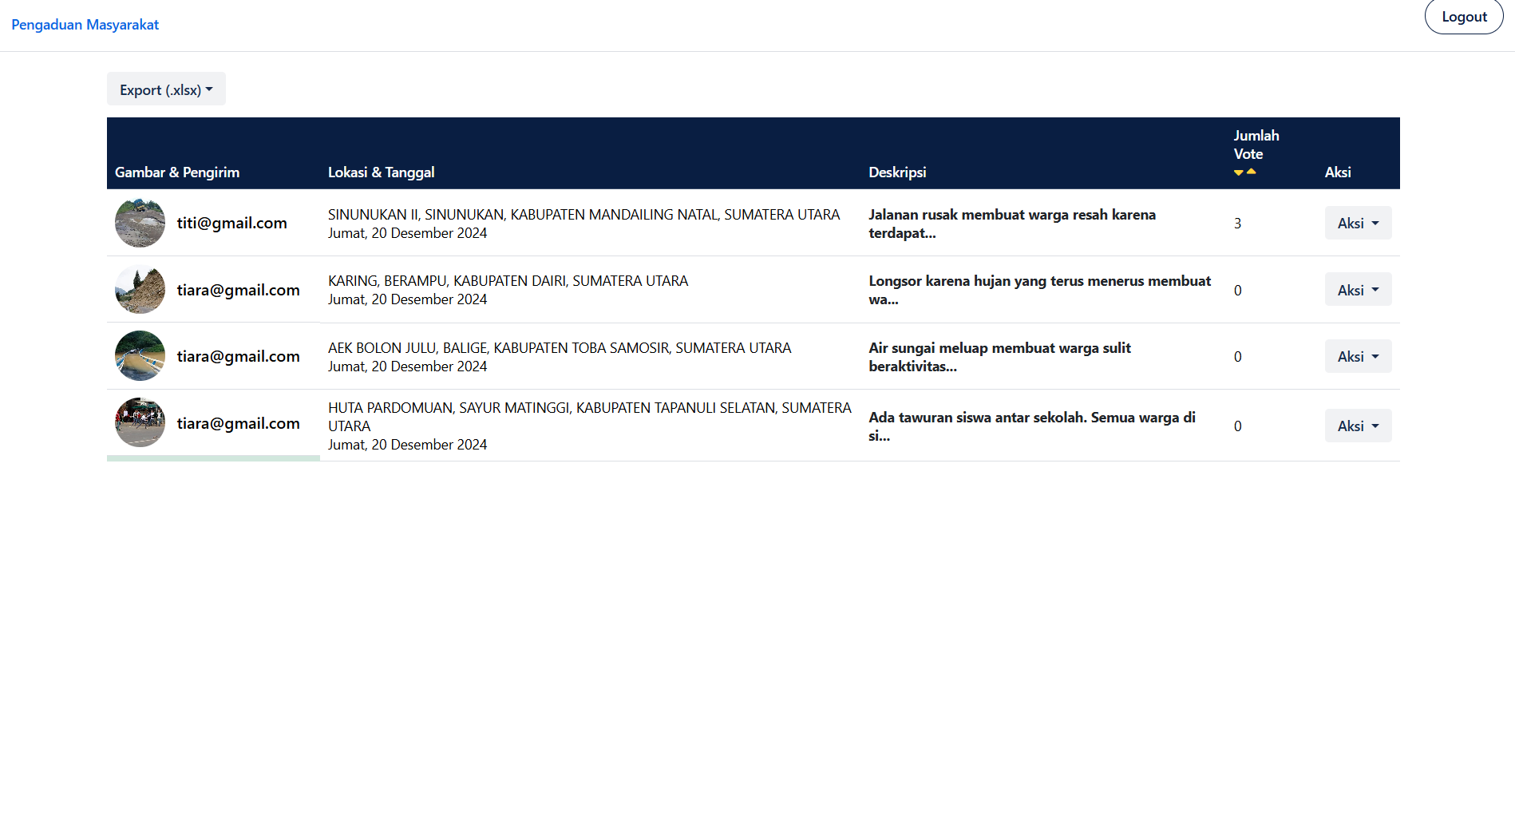Click the titi@gmail.com sender name
Viewport: 1515px width, 816px height.
pyautogui.click(x=231, y=224)
